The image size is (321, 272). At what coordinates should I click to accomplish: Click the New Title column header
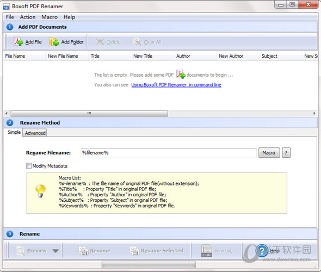point(152,56)
